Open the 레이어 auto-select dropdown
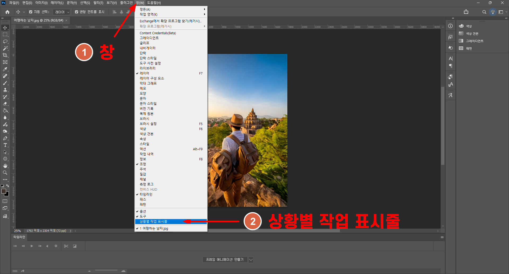This screenshot has height=274, width=509. tap(62, 12)
